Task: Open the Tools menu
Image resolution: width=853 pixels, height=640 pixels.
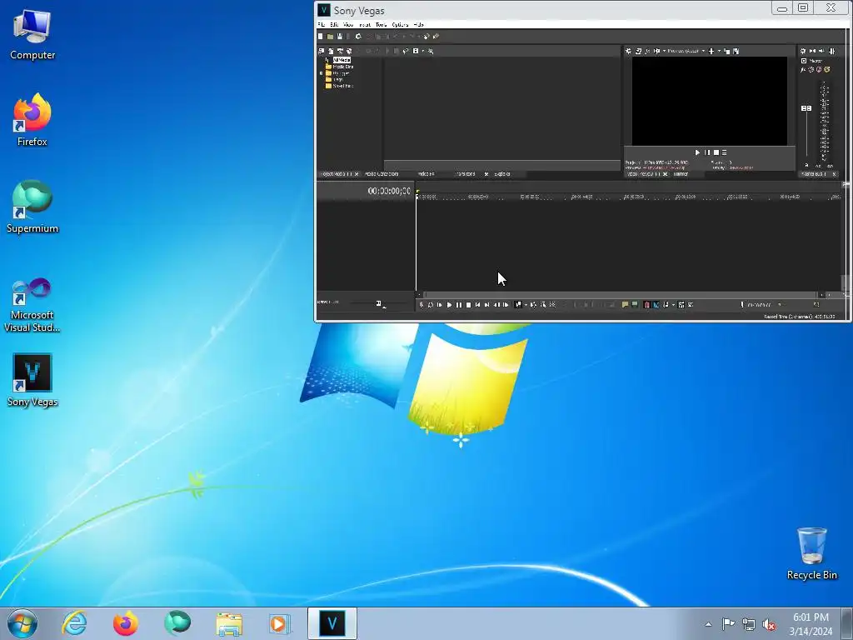Action: [x=381, y=24]
